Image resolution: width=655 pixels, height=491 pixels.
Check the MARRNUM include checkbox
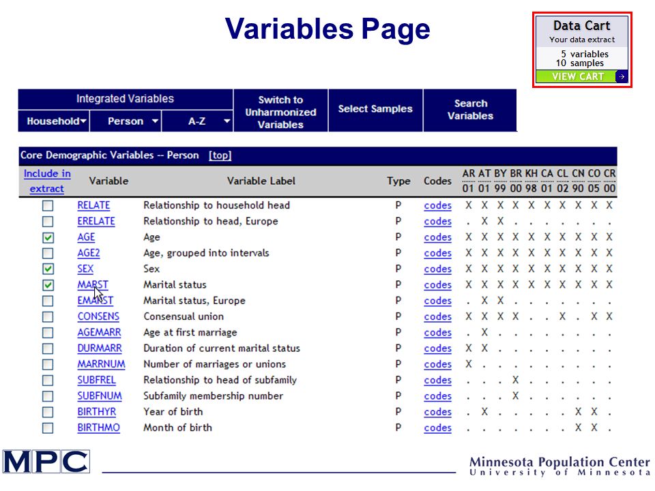pyautogui.click(x=48, y=364)
